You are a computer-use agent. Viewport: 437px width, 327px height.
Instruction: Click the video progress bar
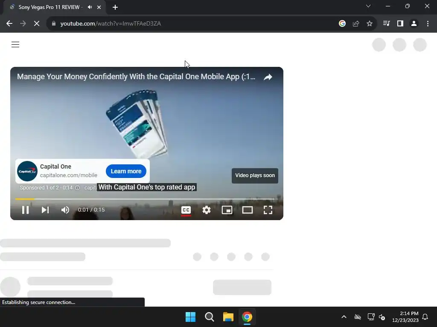tap(147, 199)
